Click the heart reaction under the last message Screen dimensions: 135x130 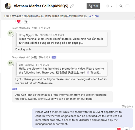point(119,129)
